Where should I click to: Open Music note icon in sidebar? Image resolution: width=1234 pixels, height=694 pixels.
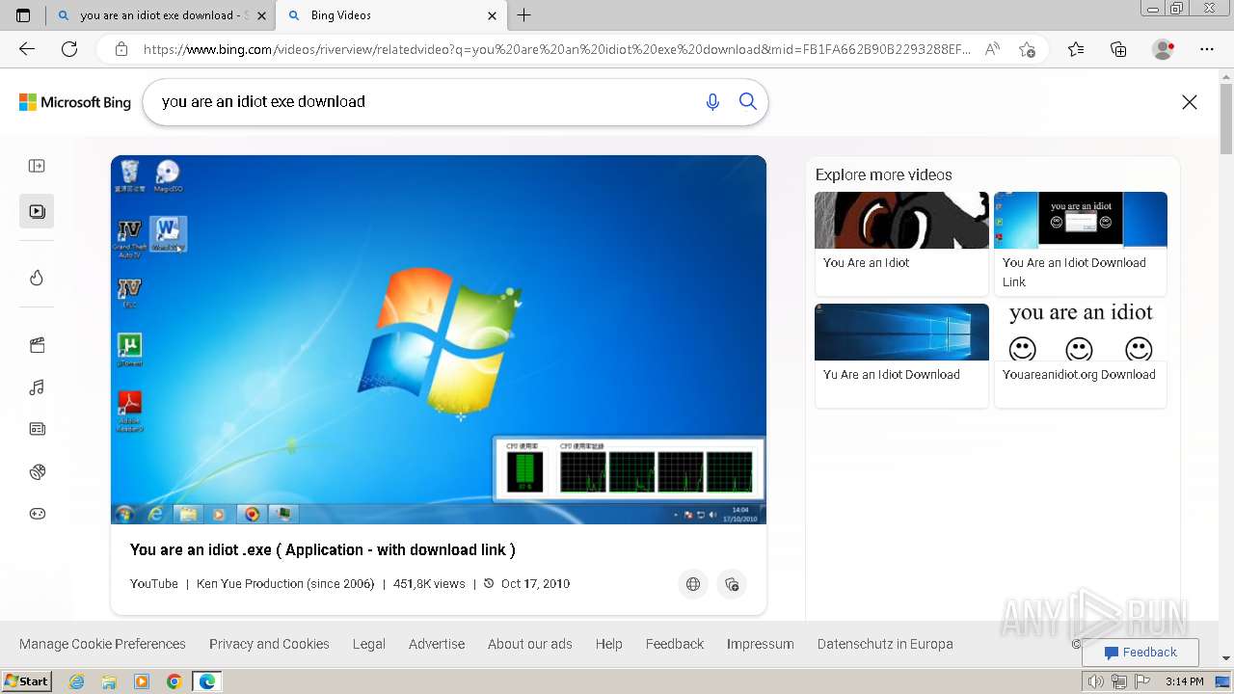click(x=37, y=387)
